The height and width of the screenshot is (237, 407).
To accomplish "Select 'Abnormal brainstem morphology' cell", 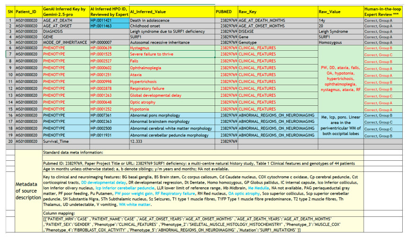I will click(x=172, y=122).
